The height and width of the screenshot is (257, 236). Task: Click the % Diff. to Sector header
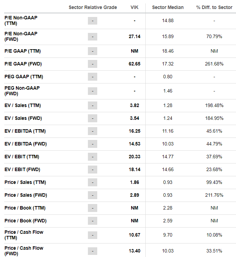[214, 7]
